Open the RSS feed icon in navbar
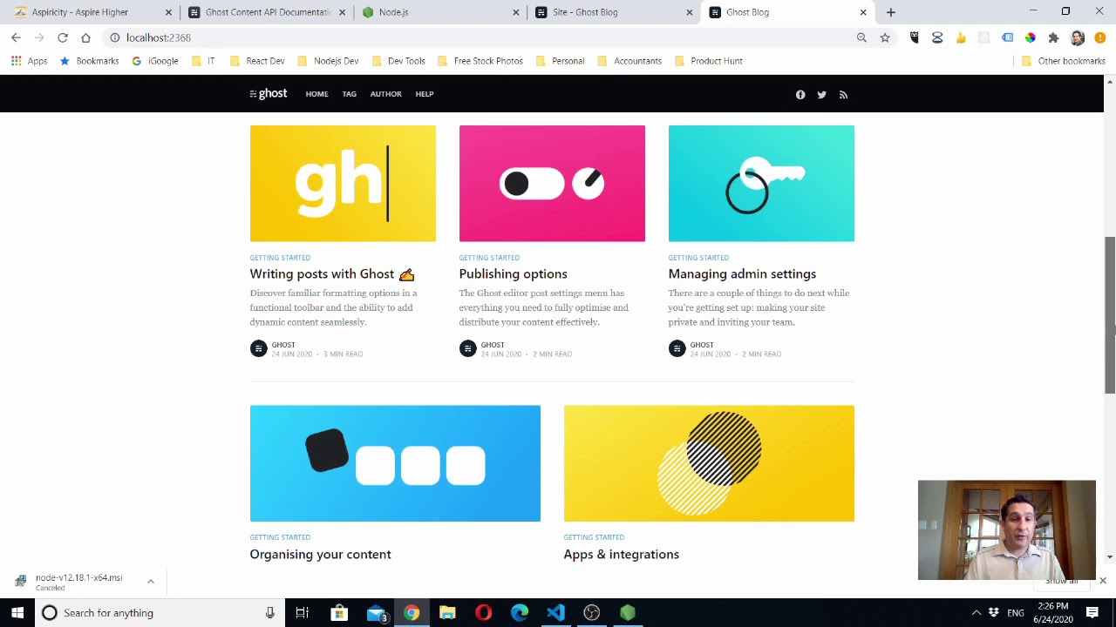The image size is (1116, 627). 843,95
